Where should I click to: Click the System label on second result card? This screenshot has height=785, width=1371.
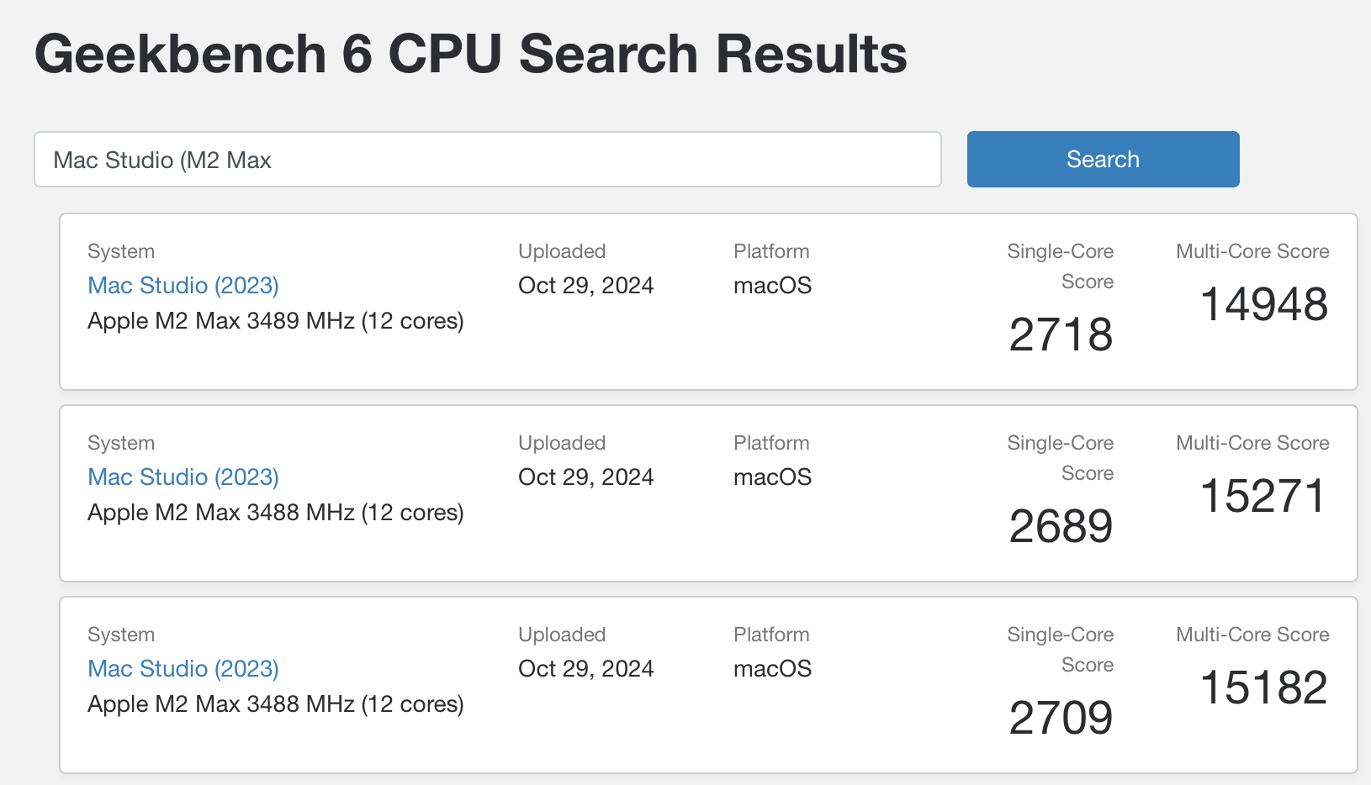pyautogui.click(x=120, y=442)
